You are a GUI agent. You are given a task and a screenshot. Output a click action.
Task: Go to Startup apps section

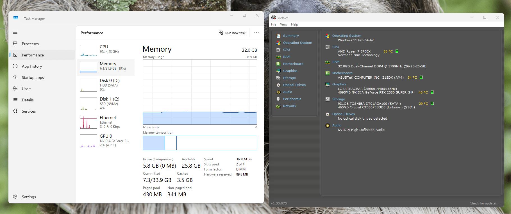coord(33,78)
